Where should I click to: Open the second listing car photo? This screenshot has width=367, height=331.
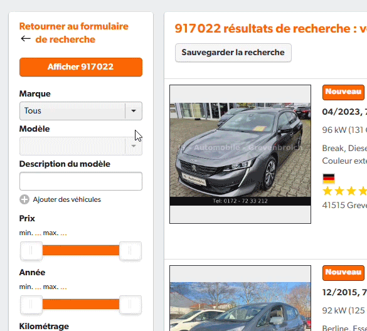coord(240,298)
